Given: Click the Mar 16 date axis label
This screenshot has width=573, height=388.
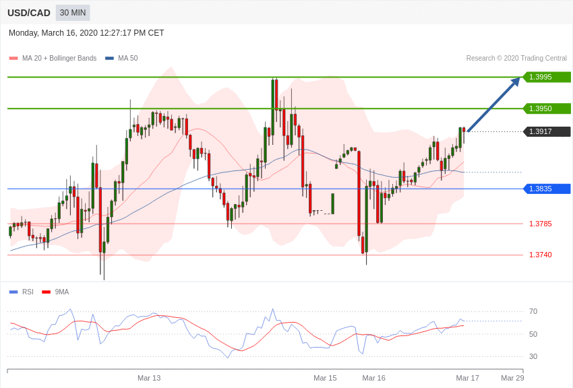Looking at the screenshot, I should (373, 378).
